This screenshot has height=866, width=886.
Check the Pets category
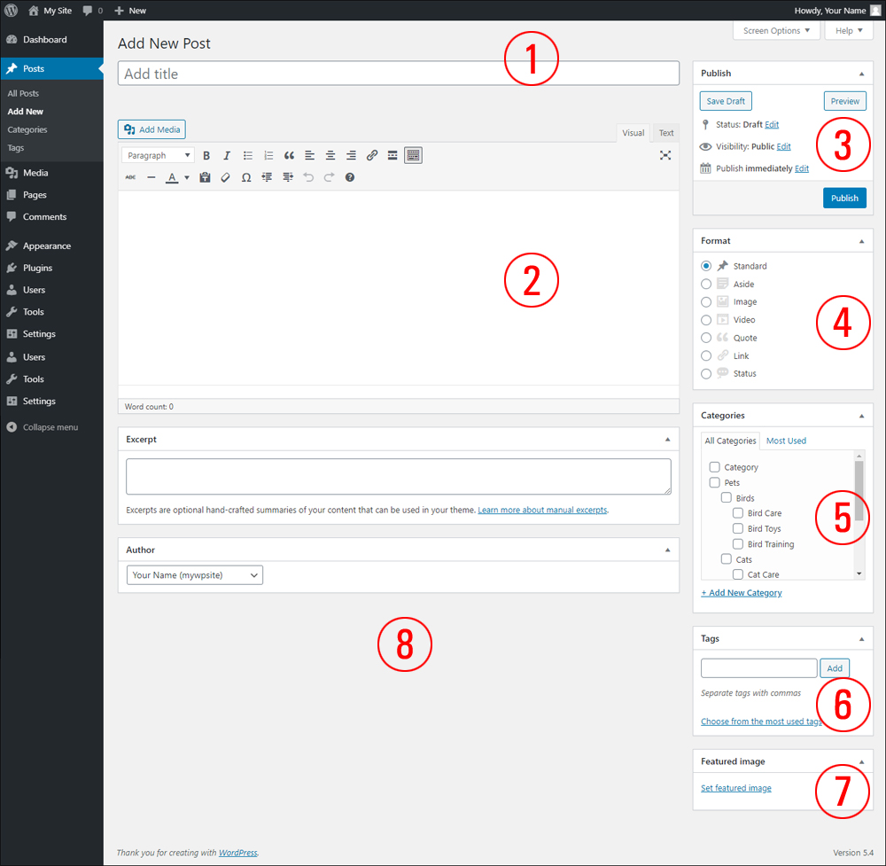click(x=715, y=483)
